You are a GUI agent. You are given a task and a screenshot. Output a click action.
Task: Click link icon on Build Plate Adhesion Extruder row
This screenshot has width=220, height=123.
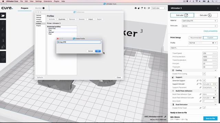click(x=200, y=98)
